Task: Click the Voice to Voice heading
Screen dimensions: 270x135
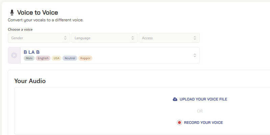Action: 37,13
